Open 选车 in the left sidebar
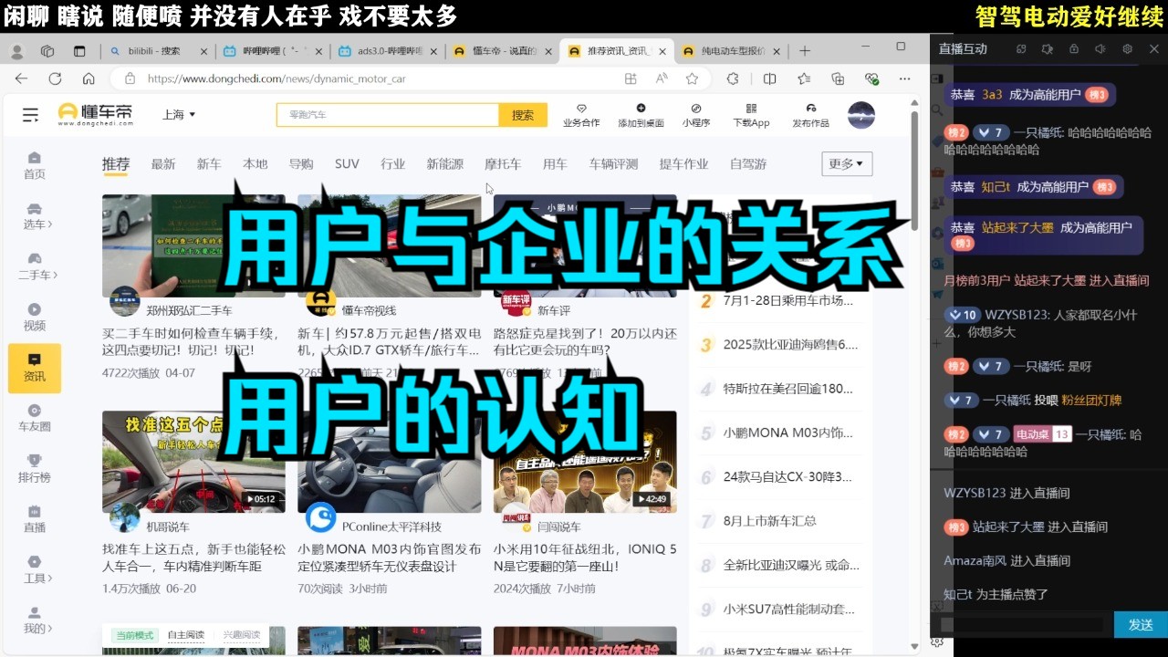Image resolution: width=1168 pixels, height=657 pixels. [35, 215]
